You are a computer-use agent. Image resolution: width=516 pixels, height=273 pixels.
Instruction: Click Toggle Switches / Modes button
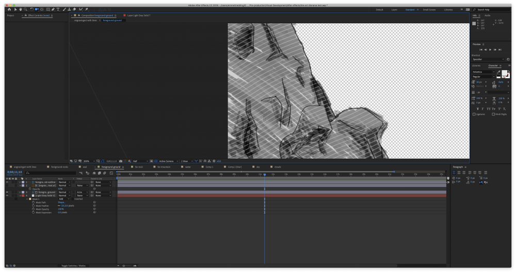(x=73, y=265)
